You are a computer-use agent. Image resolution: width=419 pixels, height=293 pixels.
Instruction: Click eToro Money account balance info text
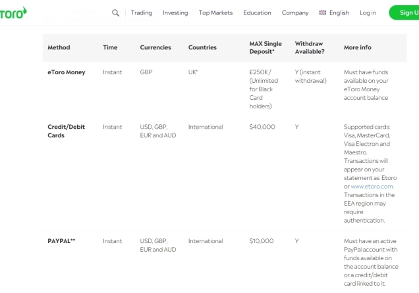(x=366, y=85)
